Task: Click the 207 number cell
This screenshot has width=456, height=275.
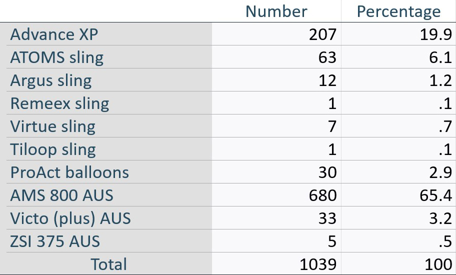Action: [322, 34]
